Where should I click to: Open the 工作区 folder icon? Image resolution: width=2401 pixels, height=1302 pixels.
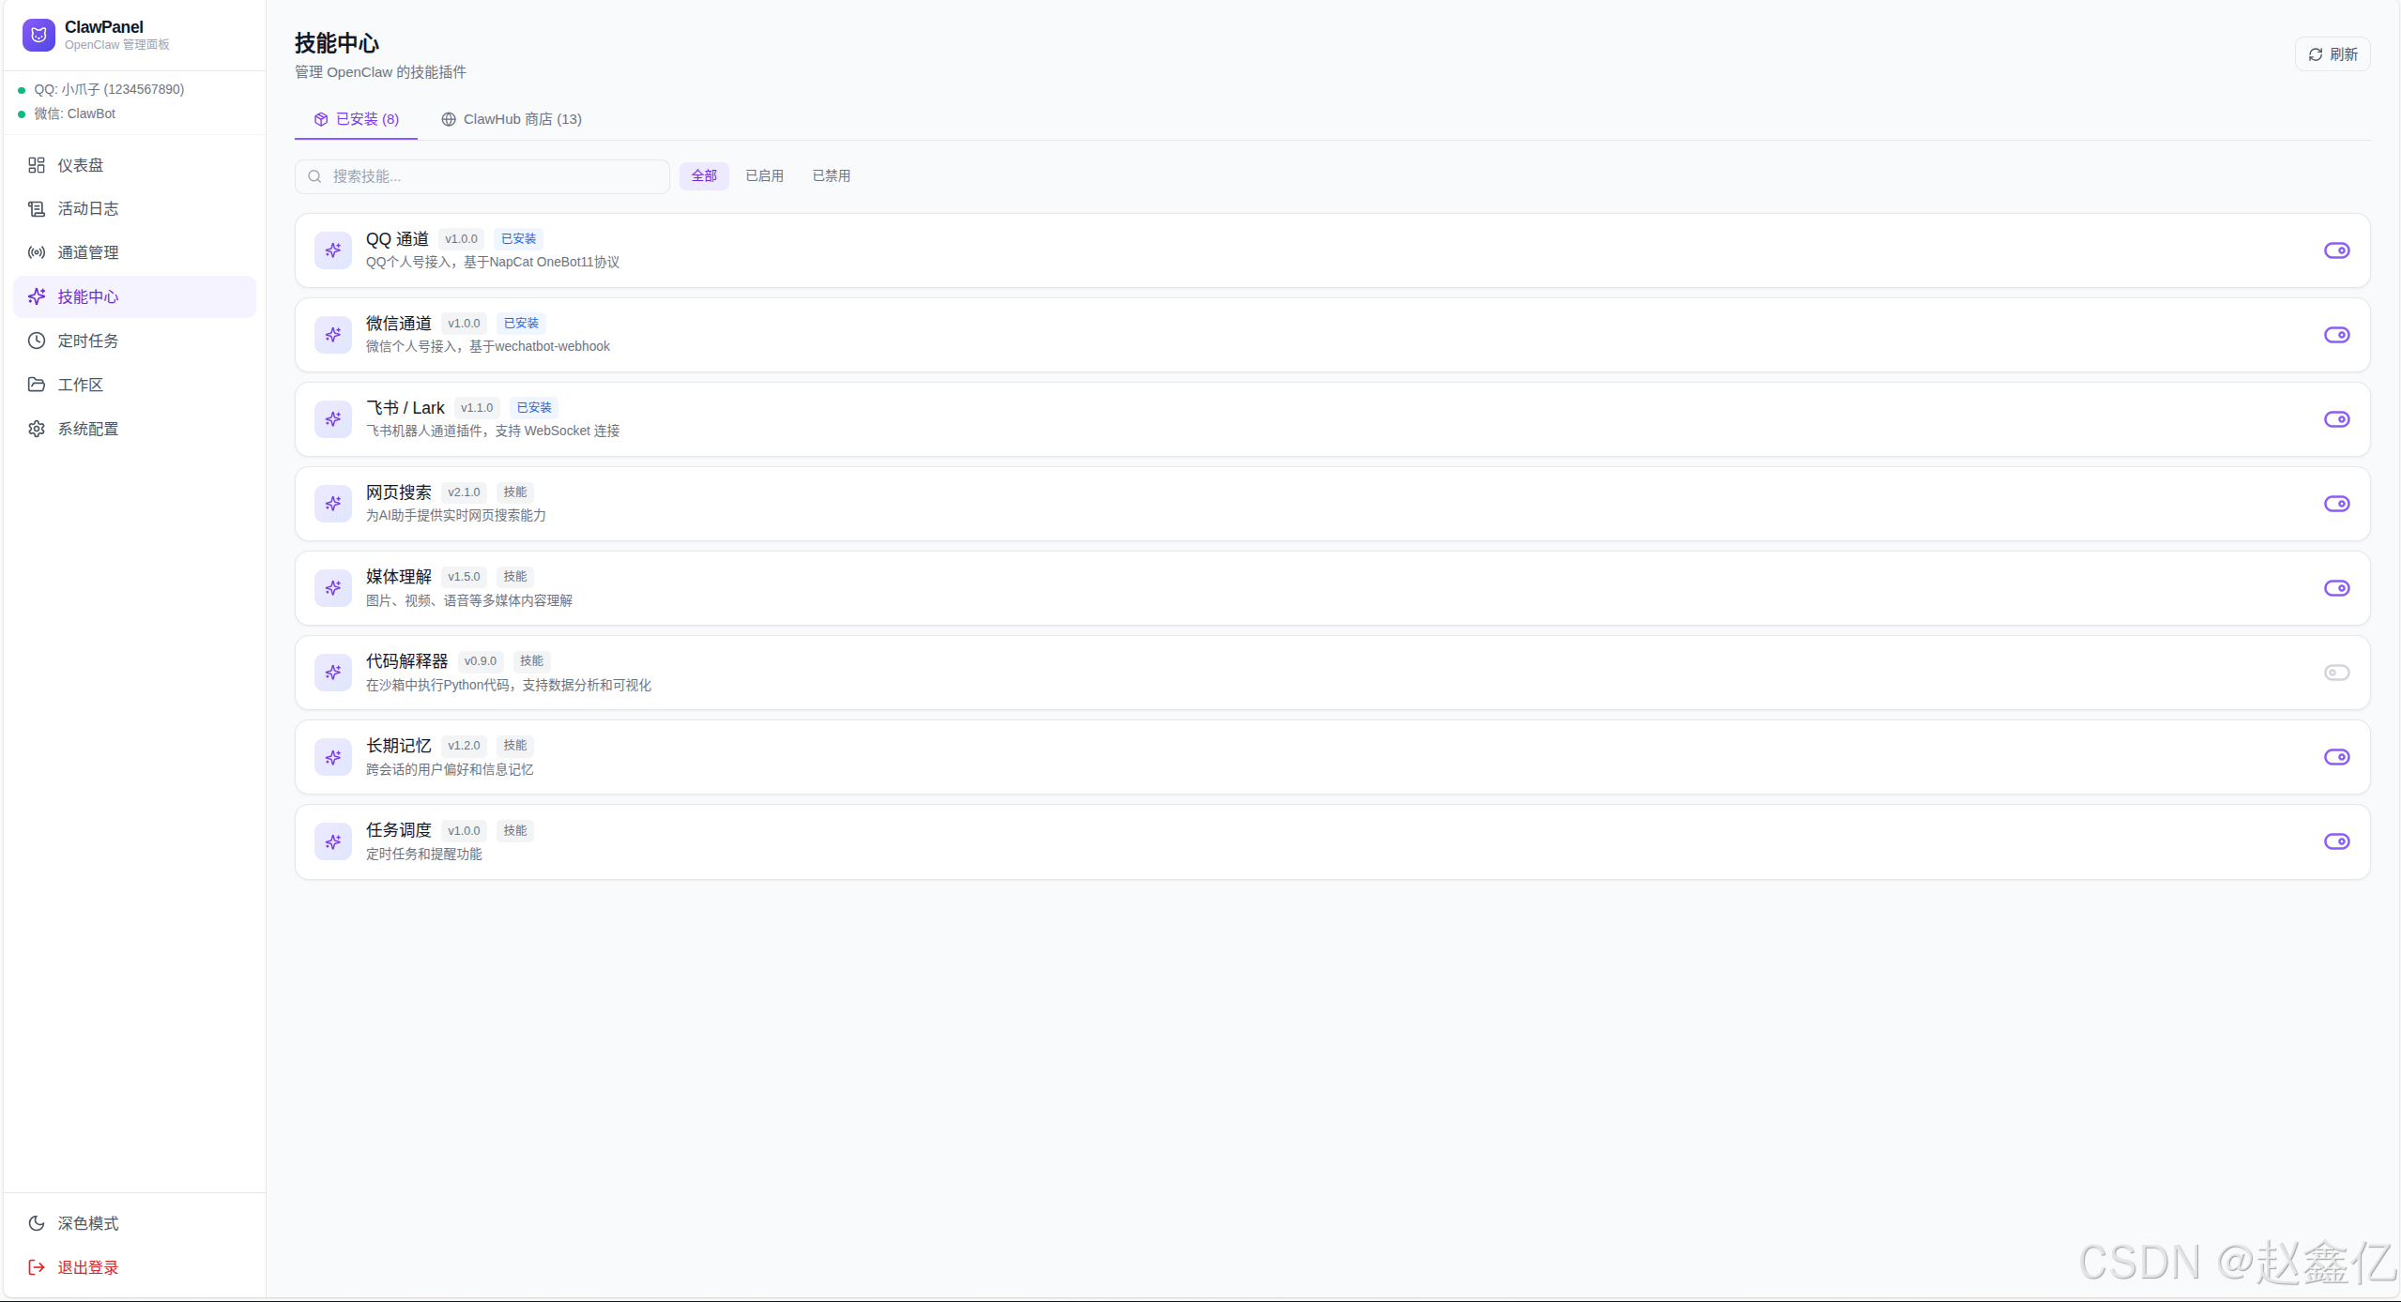[37, 385]
